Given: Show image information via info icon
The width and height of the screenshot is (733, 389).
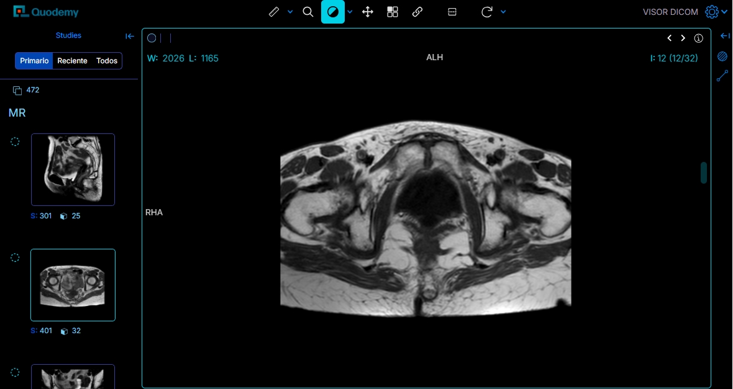Looking at the screenshot, I should point(698,38).
